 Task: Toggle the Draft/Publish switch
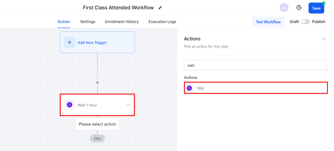tap(305, 22)
